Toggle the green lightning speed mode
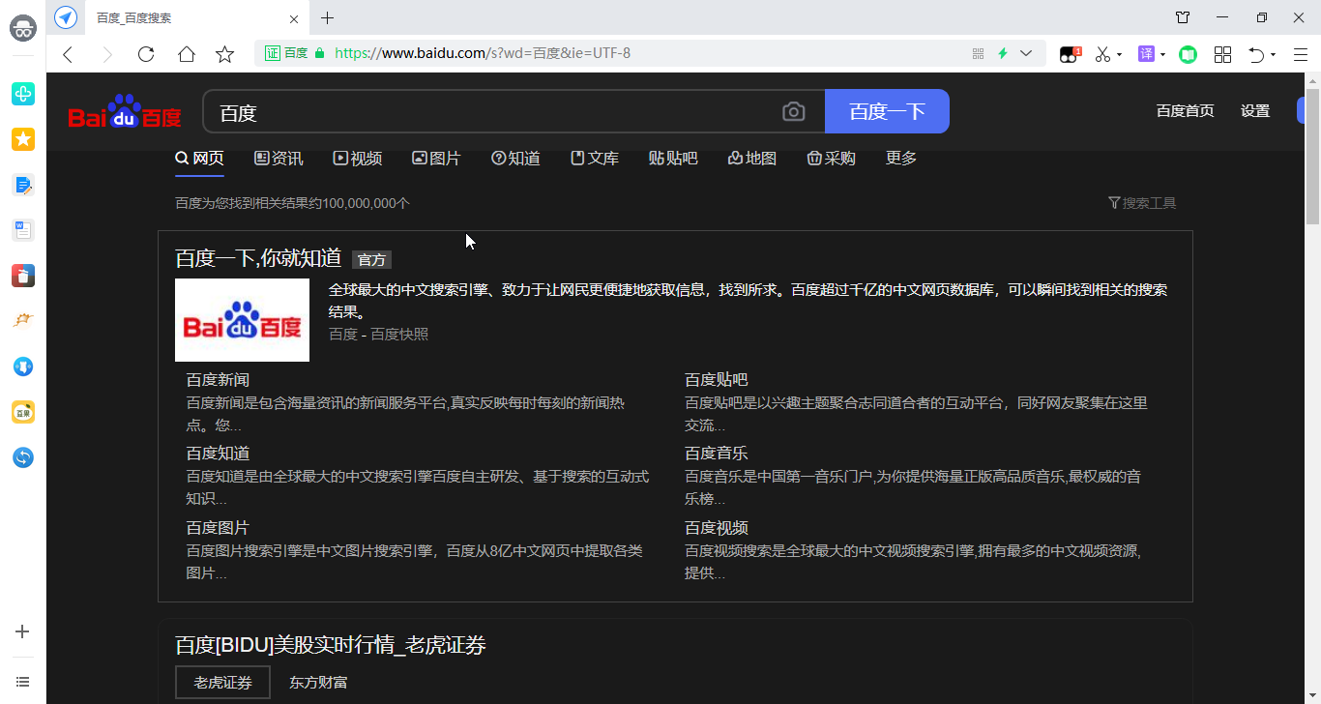This screenshot has width=1321, height=704. (1003, 53)
